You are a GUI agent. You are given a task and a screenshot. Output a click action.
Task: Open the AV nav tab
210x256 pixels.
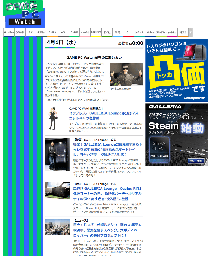coord(63,33)
